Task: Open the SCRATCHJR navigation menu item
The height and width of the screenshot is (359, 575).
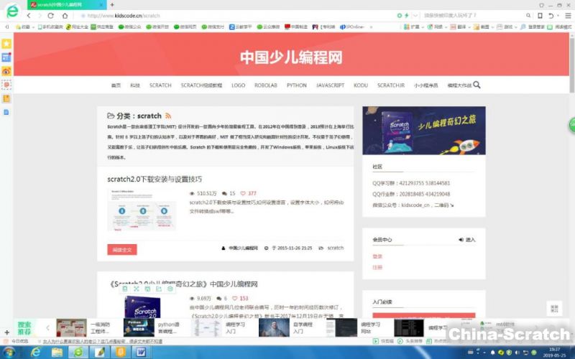Action: (x=391, y=85)
